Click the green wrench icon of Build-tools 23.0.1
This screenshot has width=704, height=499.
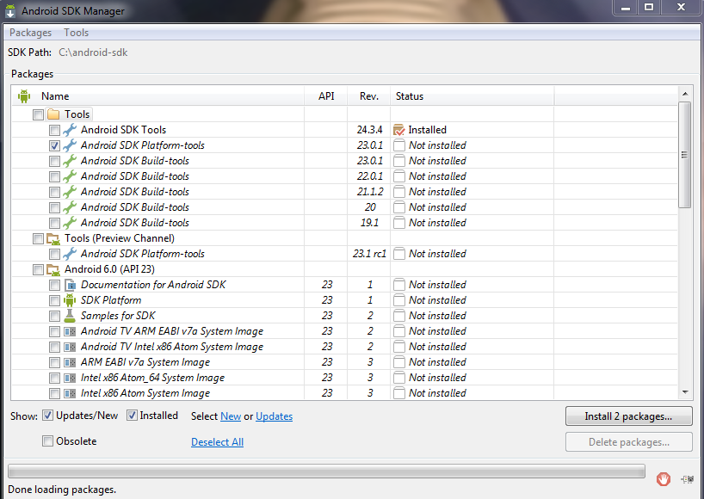(70, 161)
